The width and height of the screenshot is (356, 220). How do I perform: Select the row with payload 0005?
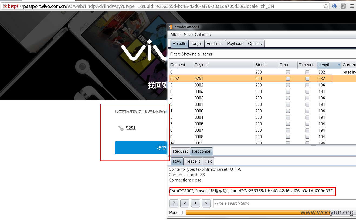262,92
